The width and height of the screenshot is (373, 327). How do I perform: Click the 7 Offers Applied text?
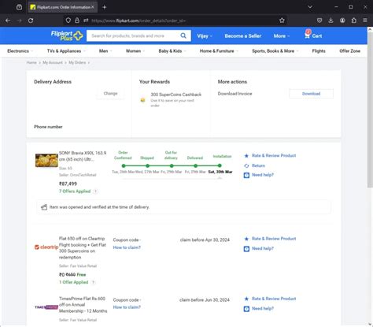coord(75,191)
